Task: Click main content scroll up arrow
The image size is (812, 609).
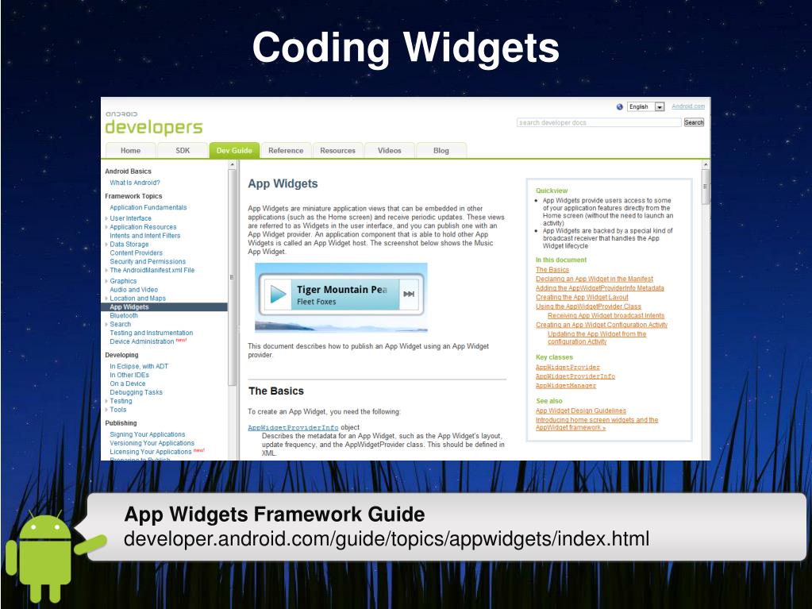Action: tap(706, 164)
